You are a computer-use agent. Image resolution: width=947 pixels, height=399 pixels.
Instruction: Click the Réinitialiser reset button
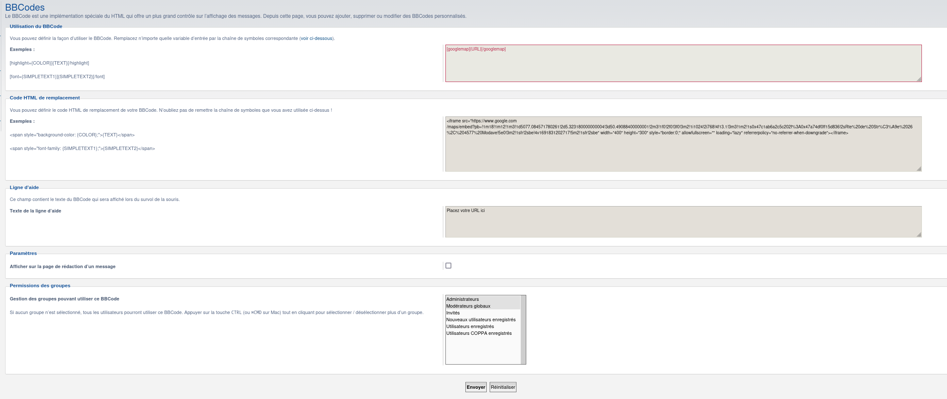pyautogui.click(x=503, y=387)
